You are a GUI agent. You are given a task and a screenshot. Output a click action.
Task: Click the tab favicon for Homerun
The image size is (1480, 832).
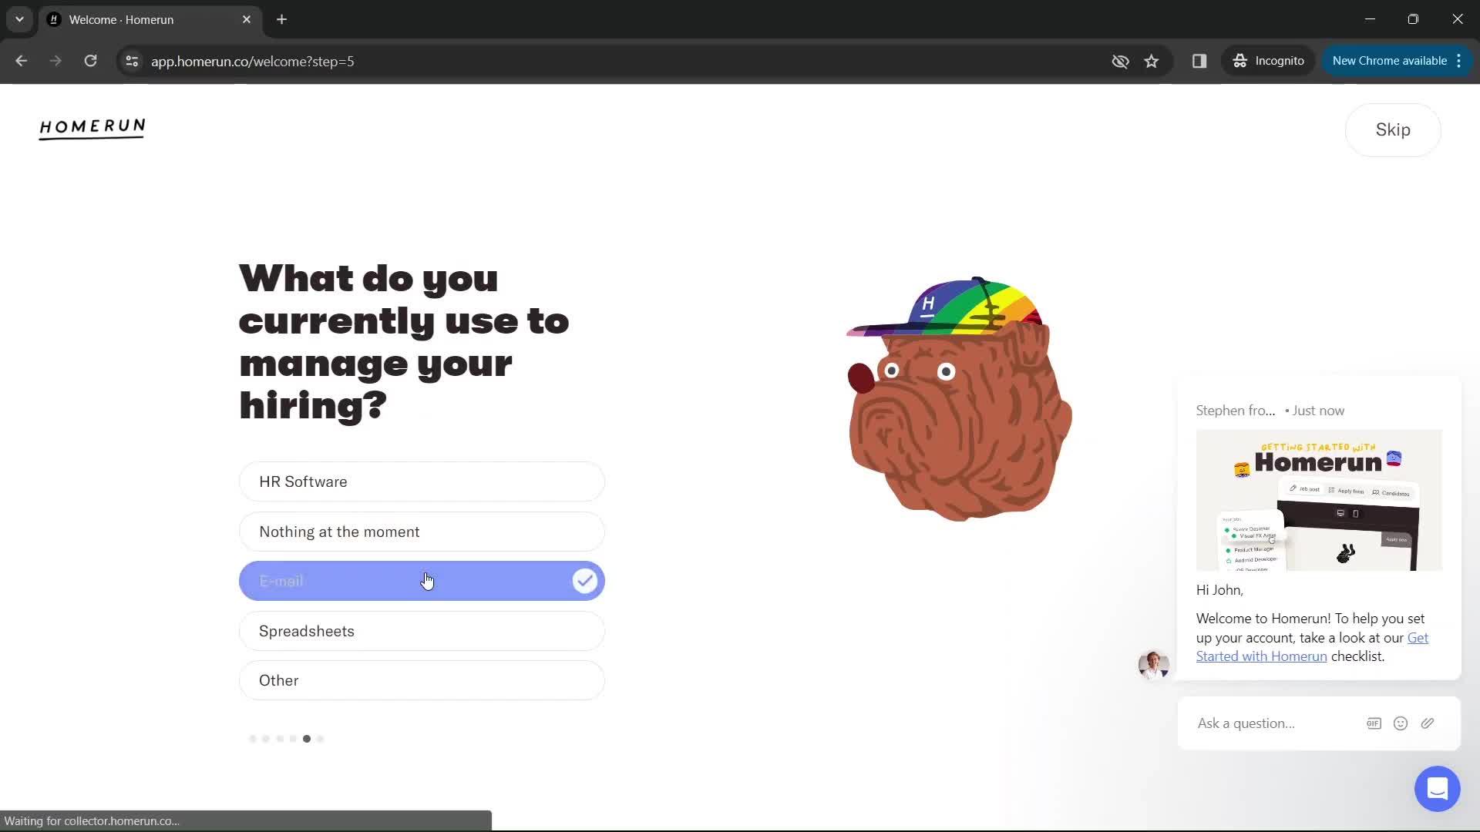[x=54, y=19]
